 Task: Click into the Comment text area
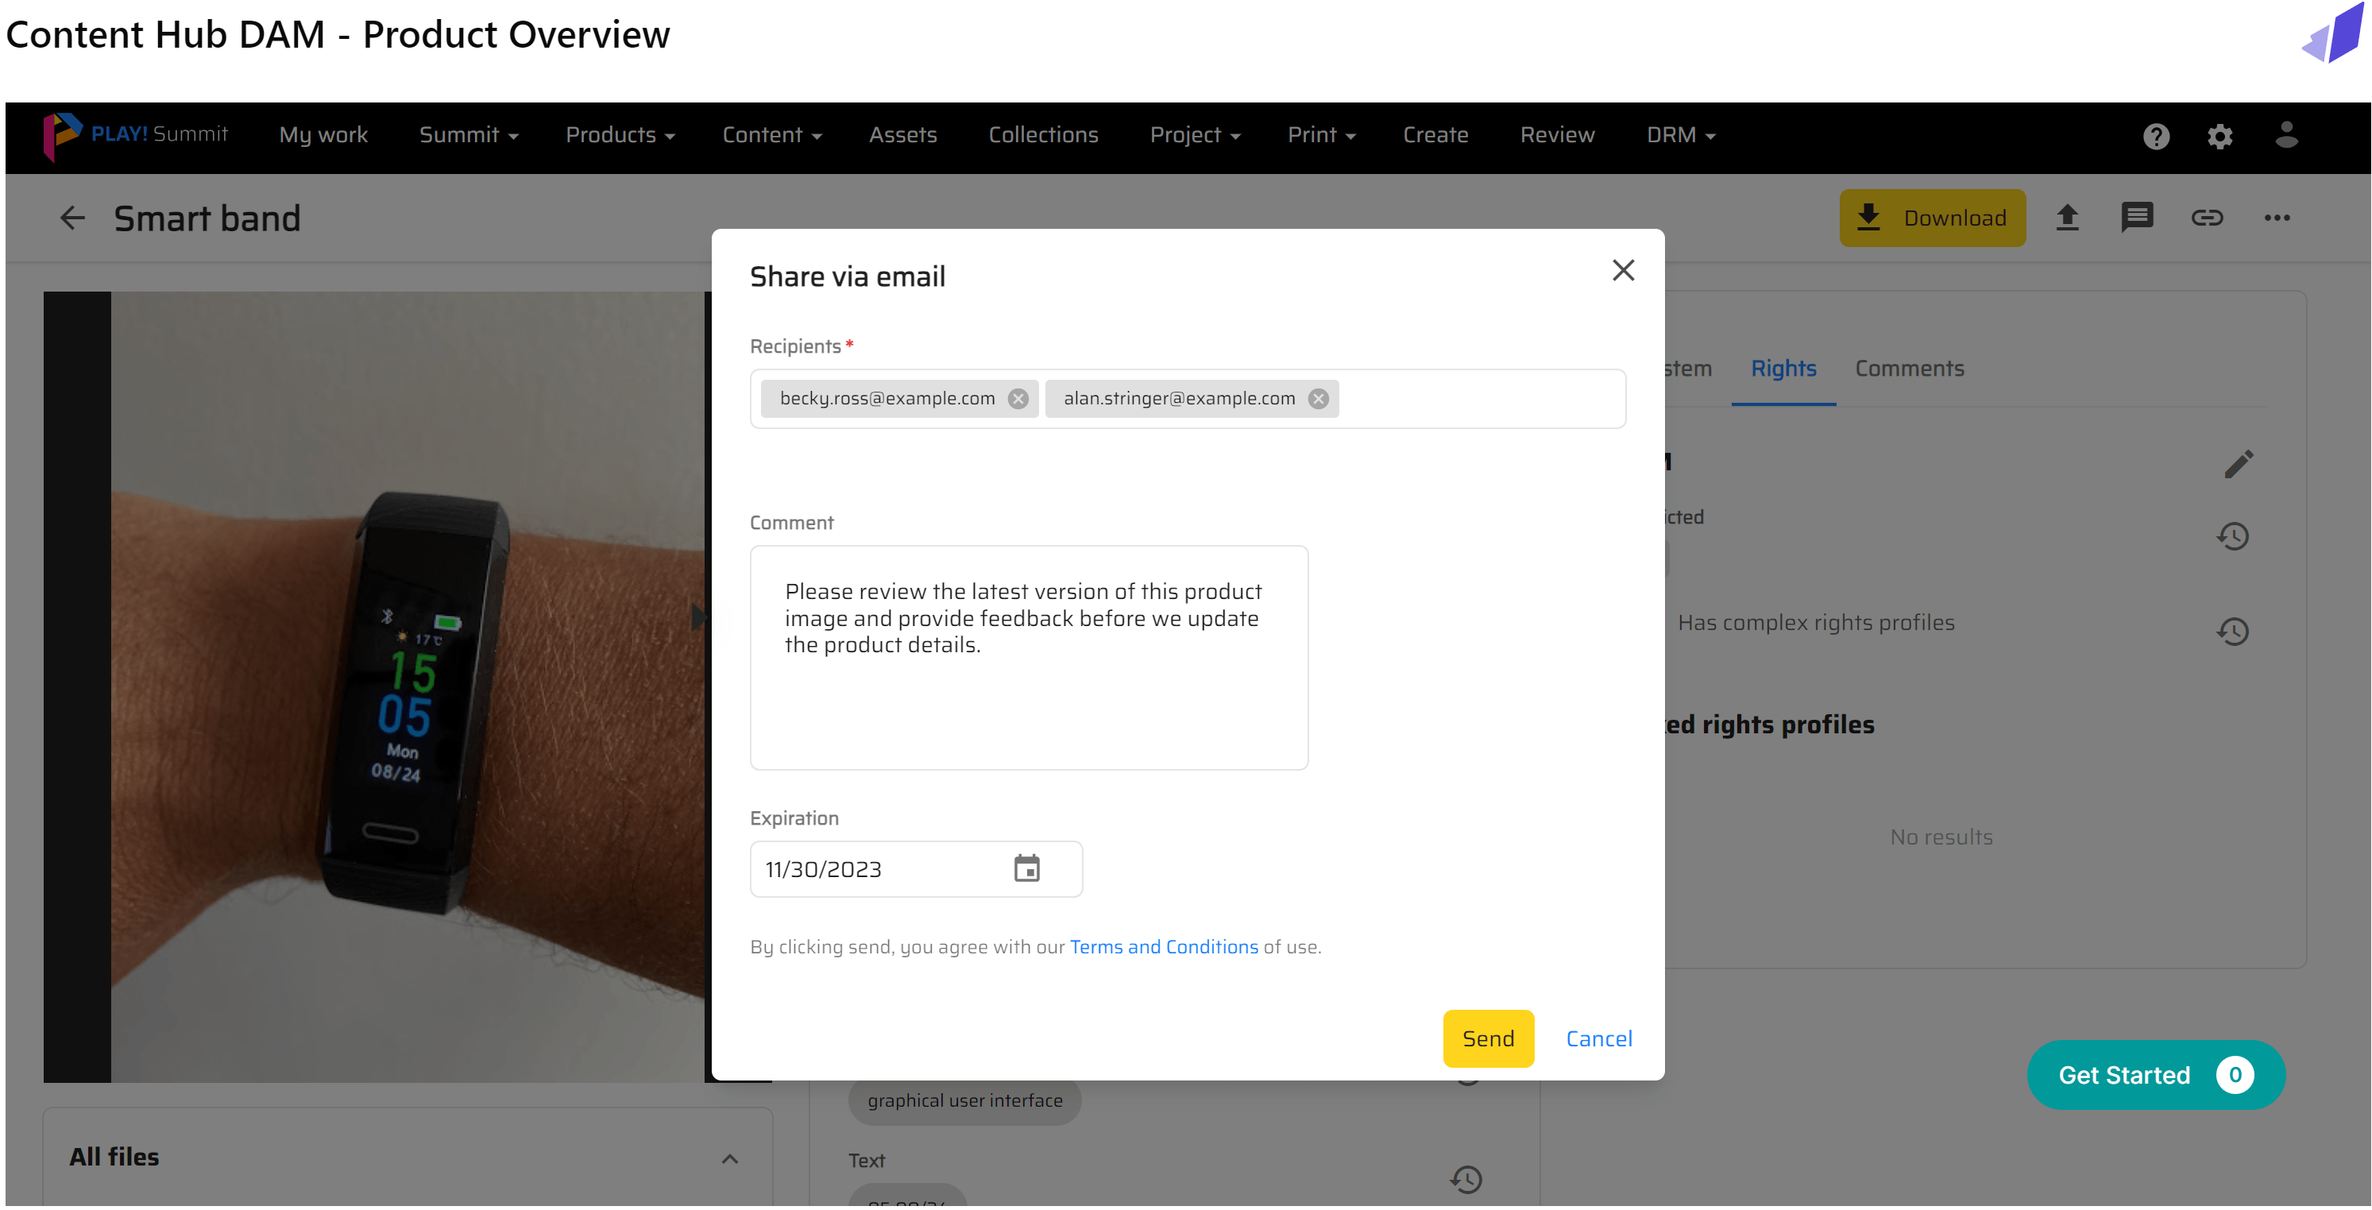click(1028, 658)
